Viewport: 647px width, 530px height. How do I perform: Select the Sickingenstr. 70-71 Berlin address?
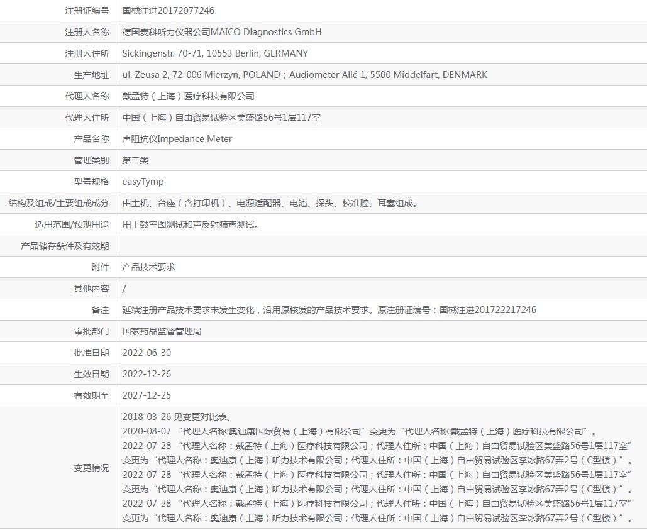(x=215, y=53)
